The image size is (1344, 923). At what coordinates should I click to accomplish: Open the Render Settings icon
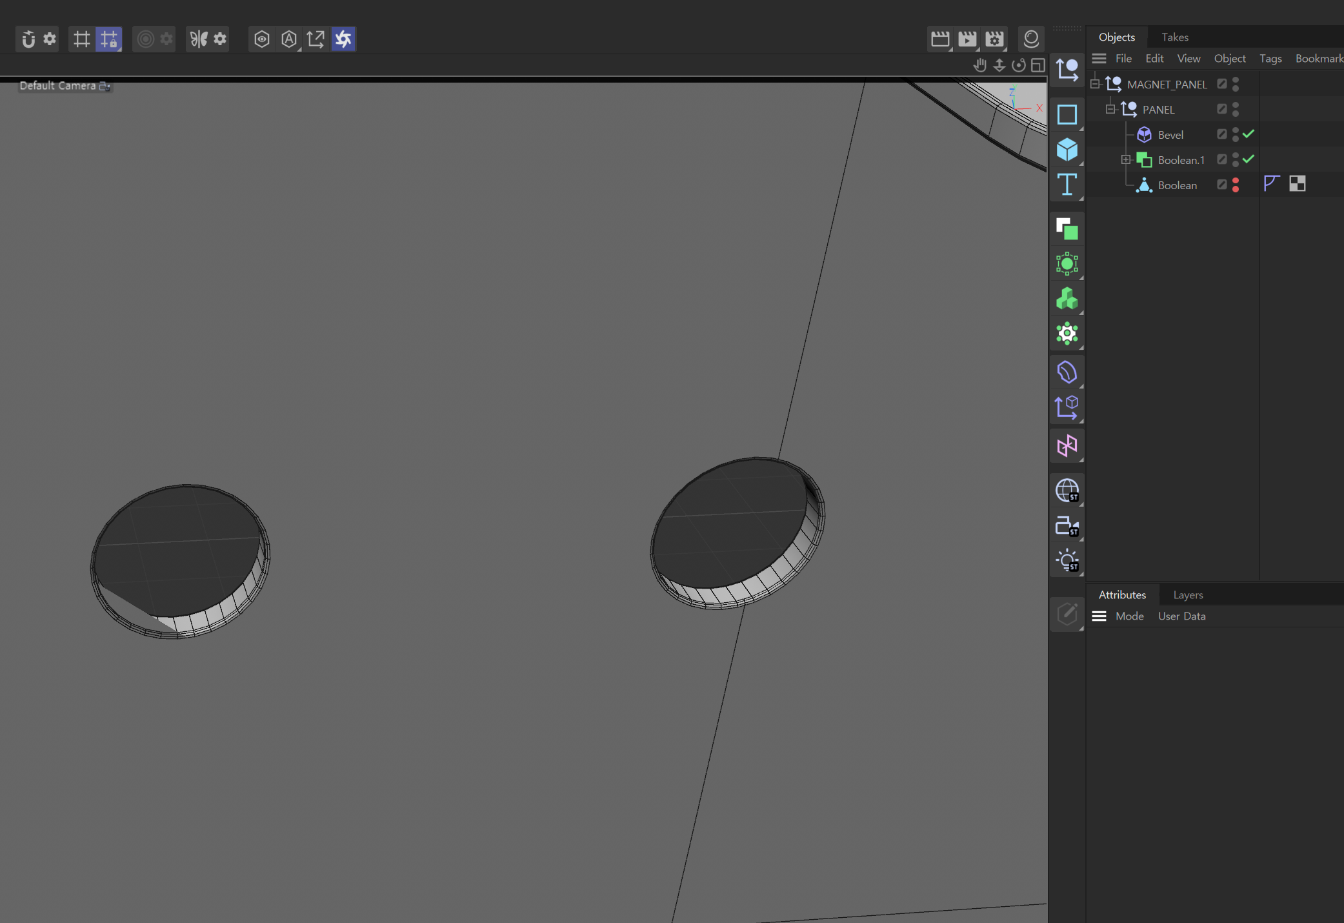994,39
